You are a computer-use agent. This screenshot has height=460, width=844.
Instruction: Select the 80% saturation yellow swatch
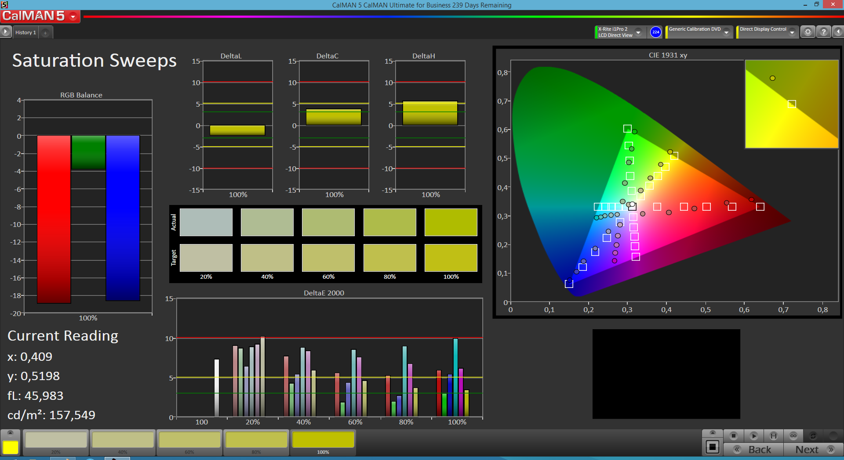256,442
